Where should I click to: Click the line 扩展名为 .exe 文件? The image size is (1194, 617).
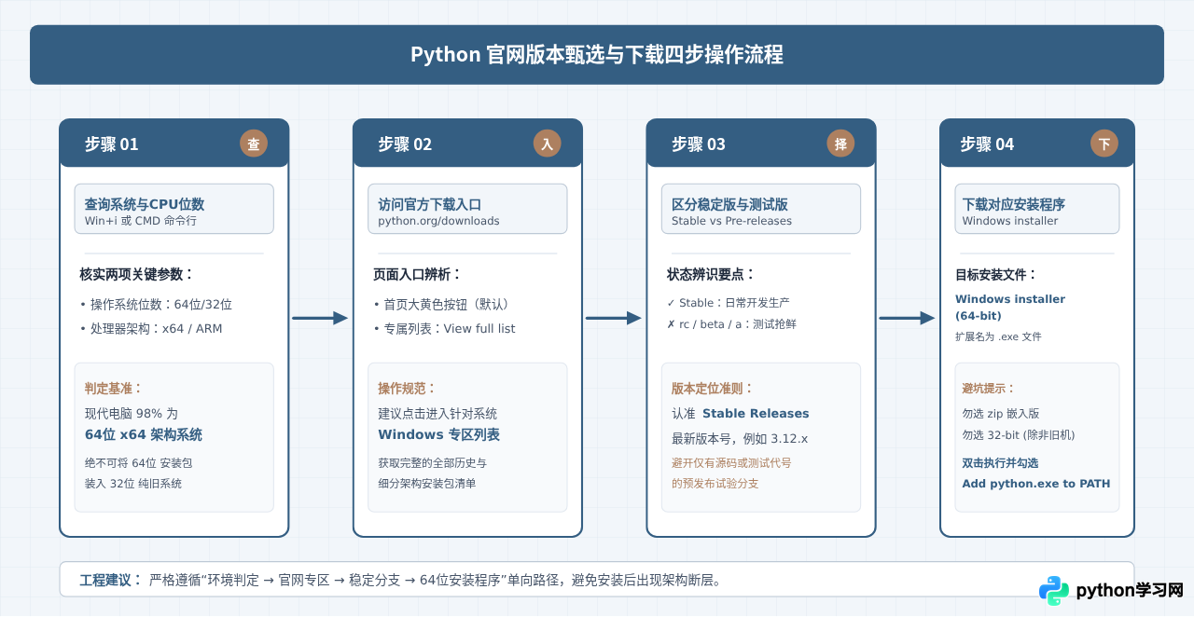pos(998,336)
